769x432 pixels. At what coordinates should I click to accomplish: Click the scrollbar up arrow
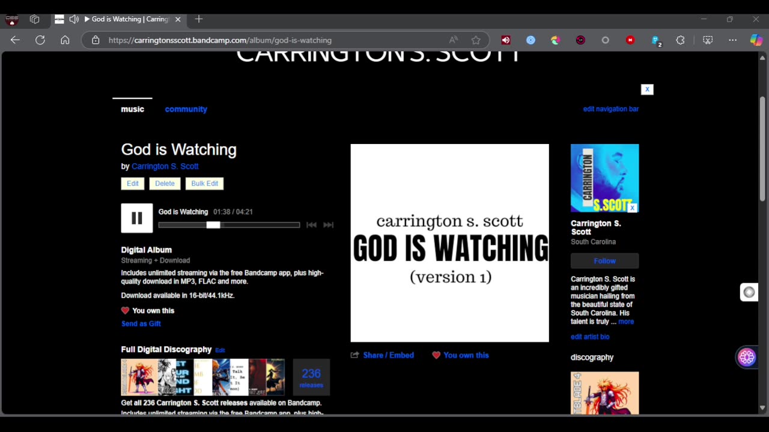[762, 58]
